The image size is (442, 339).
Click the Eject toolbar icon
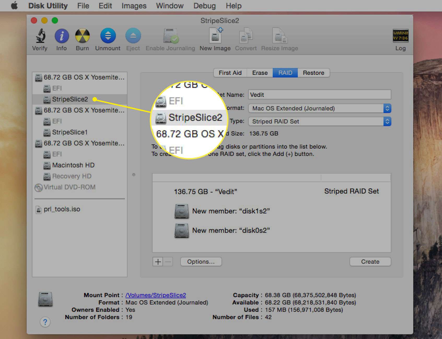(133, 36)
